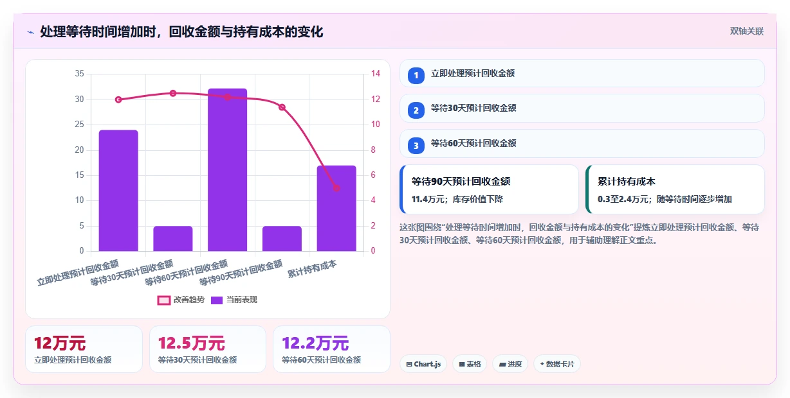Click the line point on 累计持有成本 bar
790x398 pixels.
(x=336, y=188)
